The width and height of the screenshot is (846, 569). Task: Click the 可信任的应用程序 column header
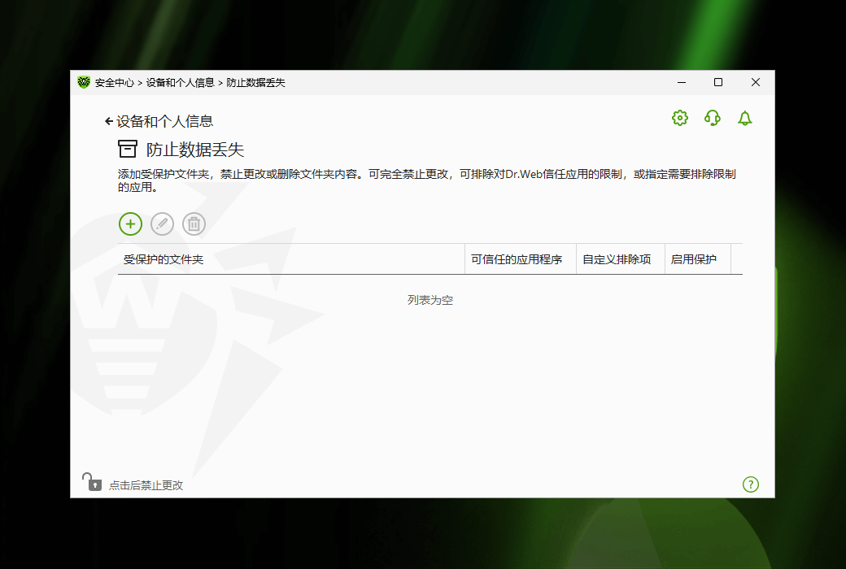521,259
